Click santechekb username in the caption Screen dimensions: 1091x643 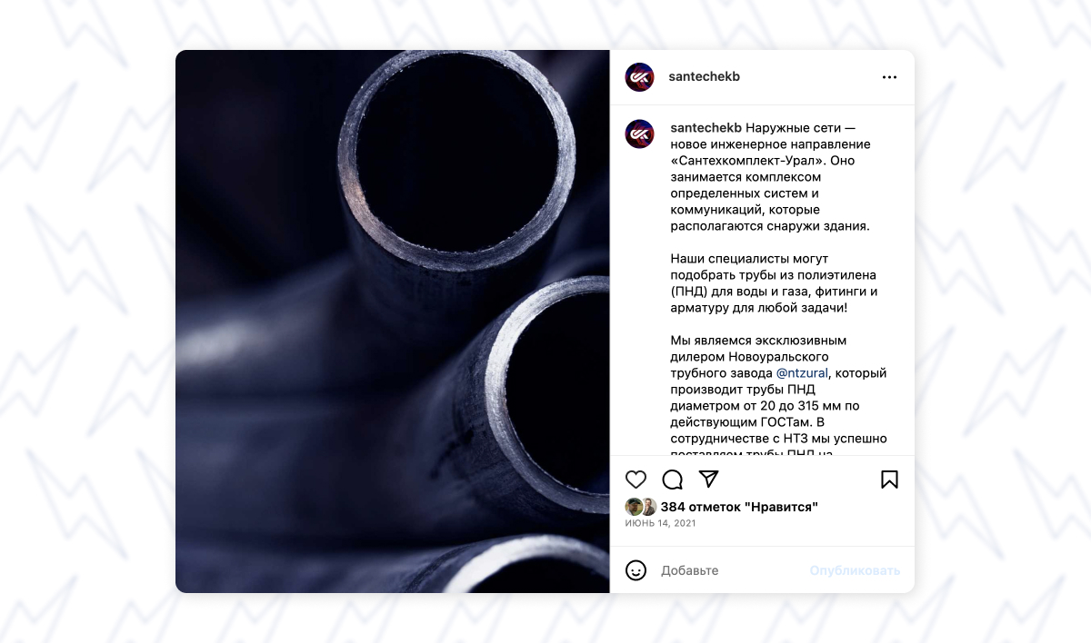(x=706, y=128)
